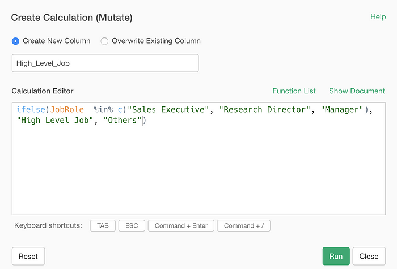Viewport: 397px width, 269px height.
Task: Click the Command + / shortcut button
Action: point(243,225)
